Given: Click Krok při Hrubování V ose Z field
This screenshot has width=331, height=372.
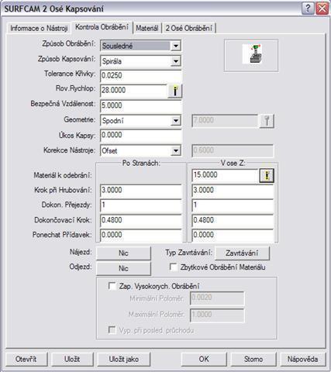Looking at the screenshot, I should pos(233,191).
